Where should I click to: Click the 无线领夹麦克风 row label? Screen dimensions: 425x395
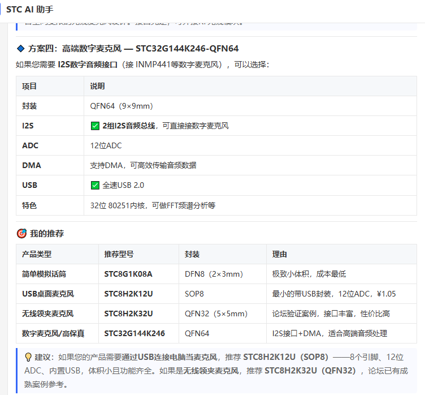[47, 314]
